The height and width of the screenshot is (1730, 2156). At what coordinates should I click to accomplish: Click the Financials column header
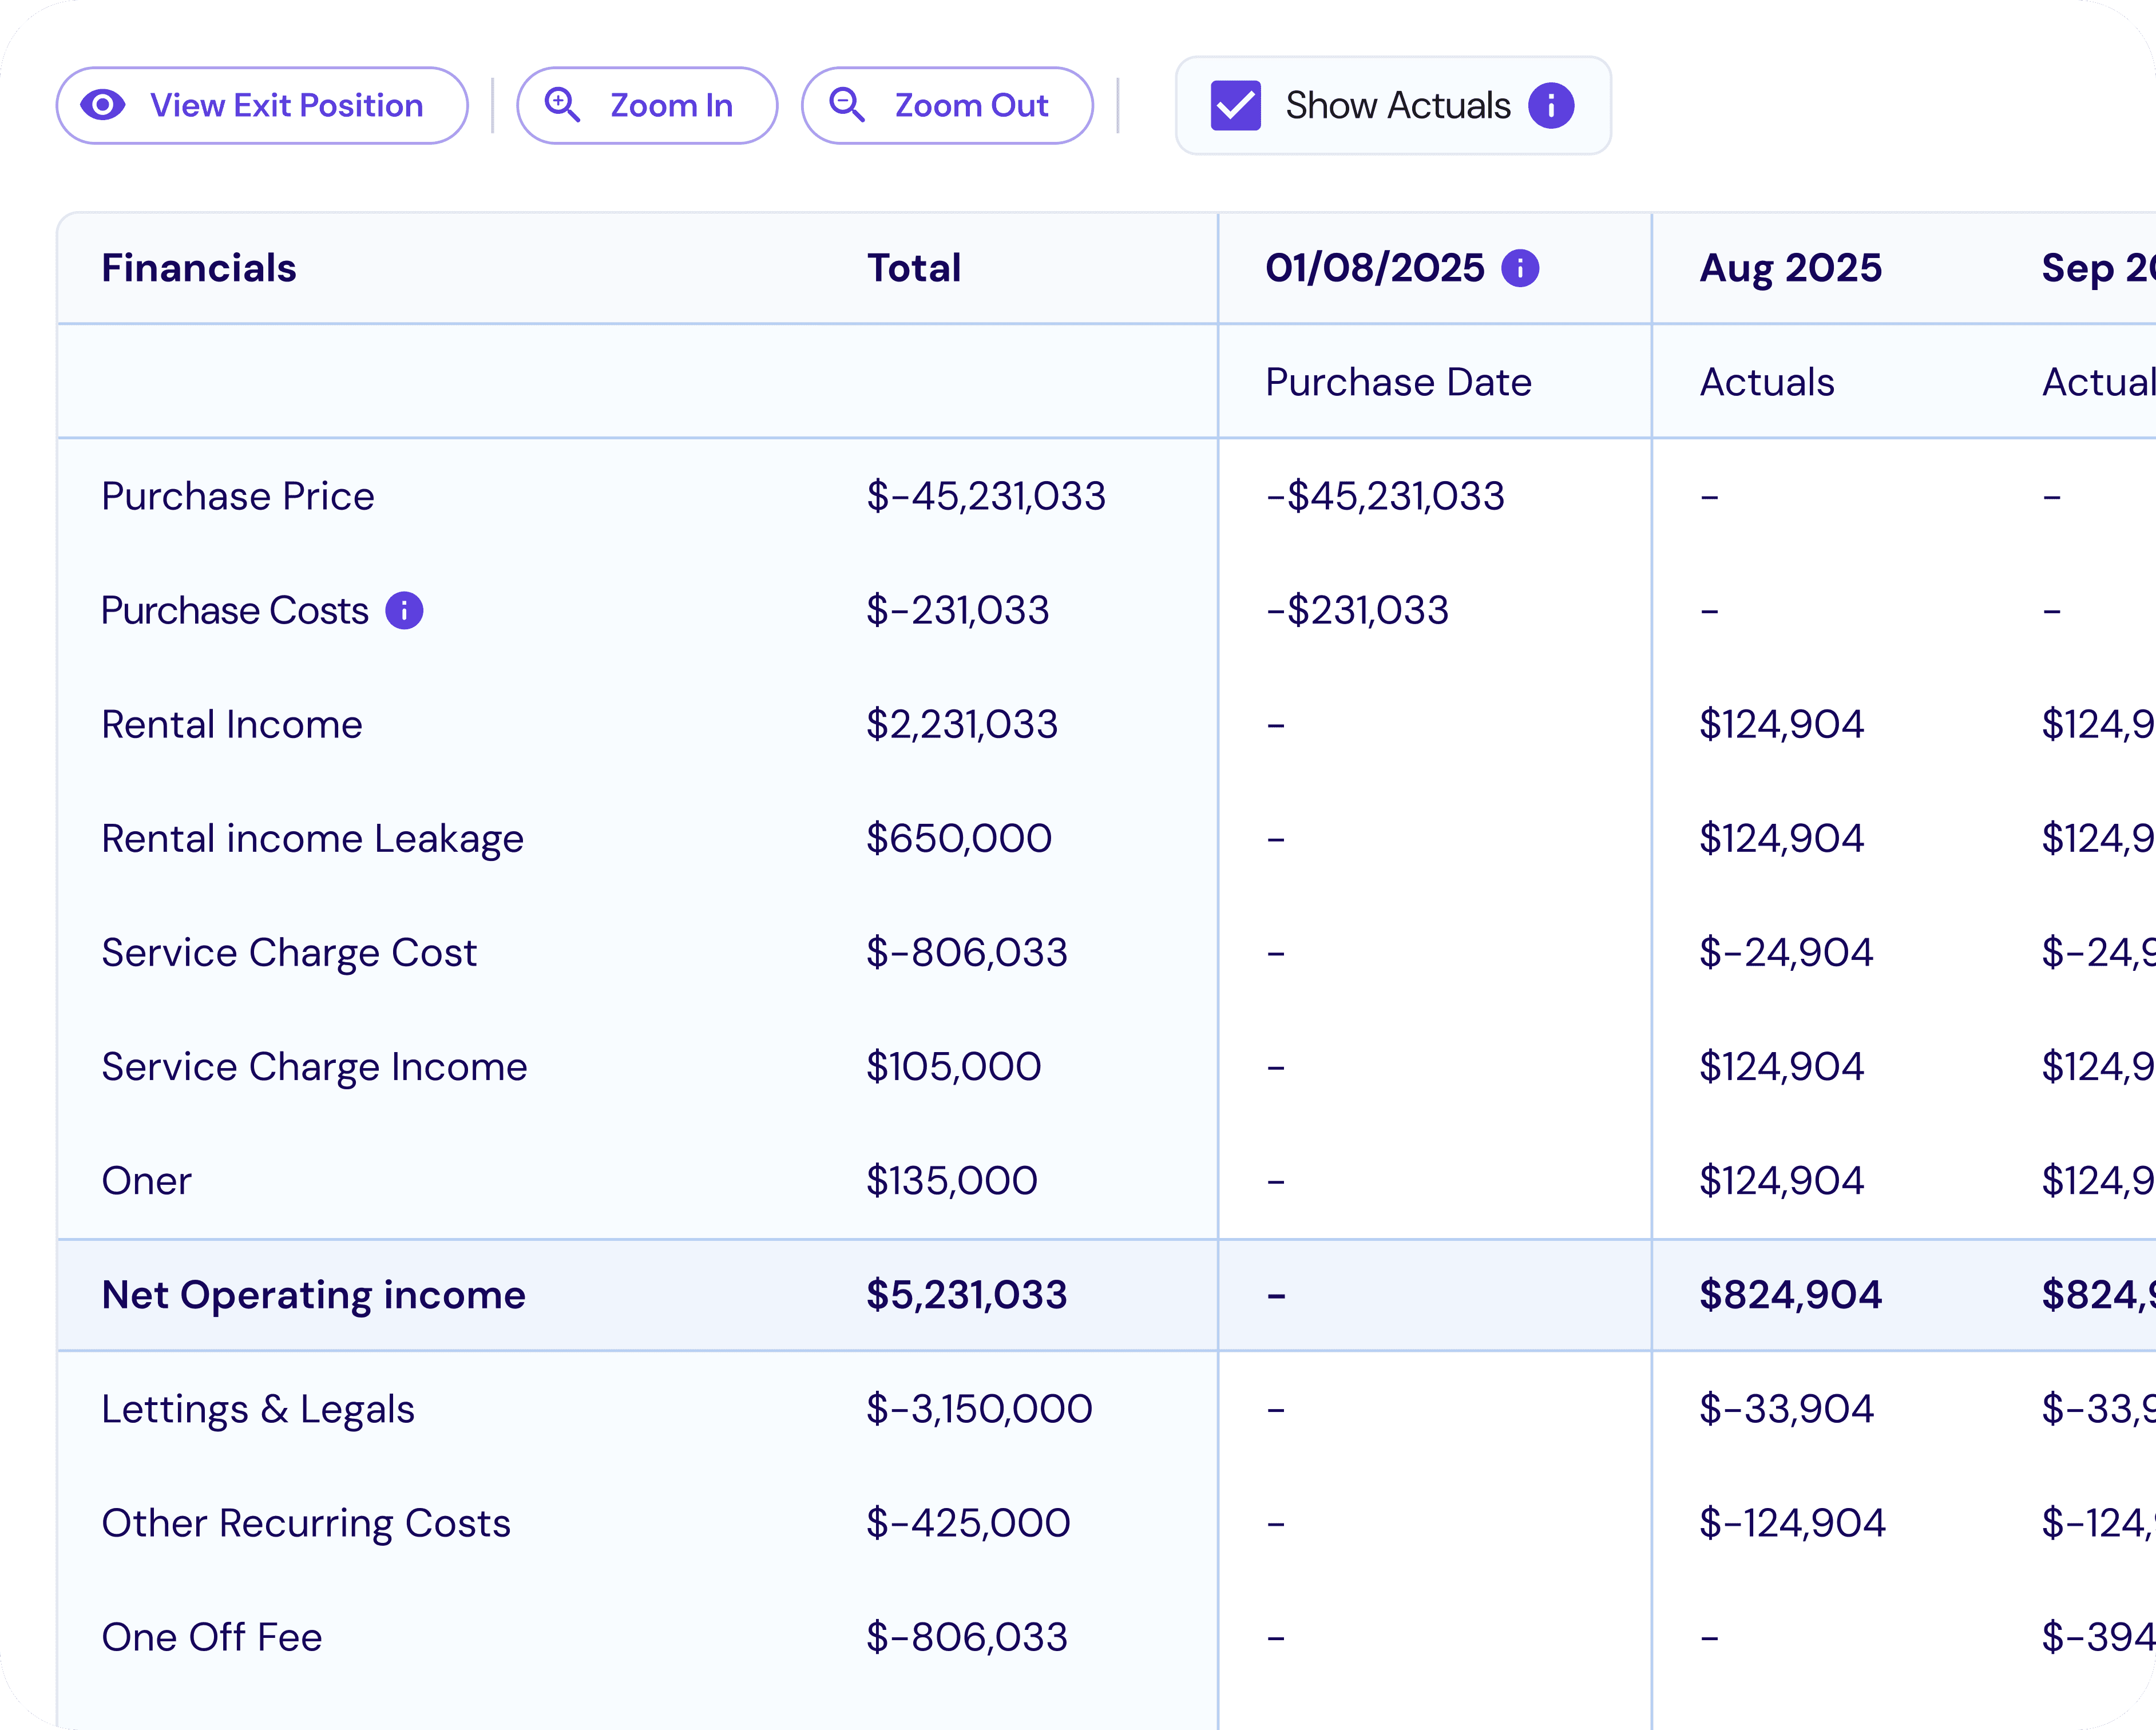click(x=199, y=268)
